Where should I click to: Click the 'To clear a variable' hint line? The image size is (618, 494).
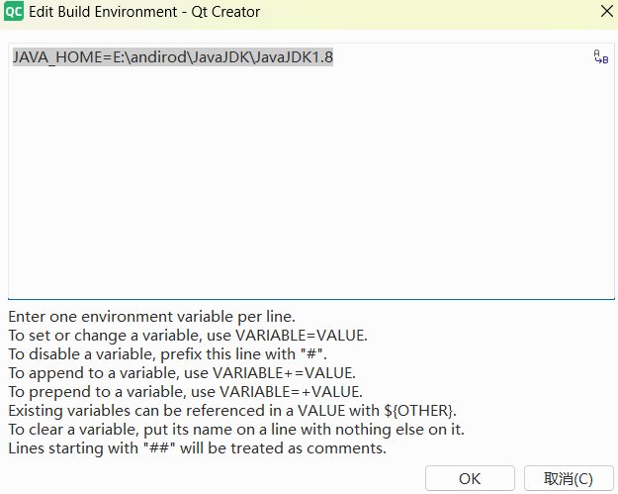(236, 430)
